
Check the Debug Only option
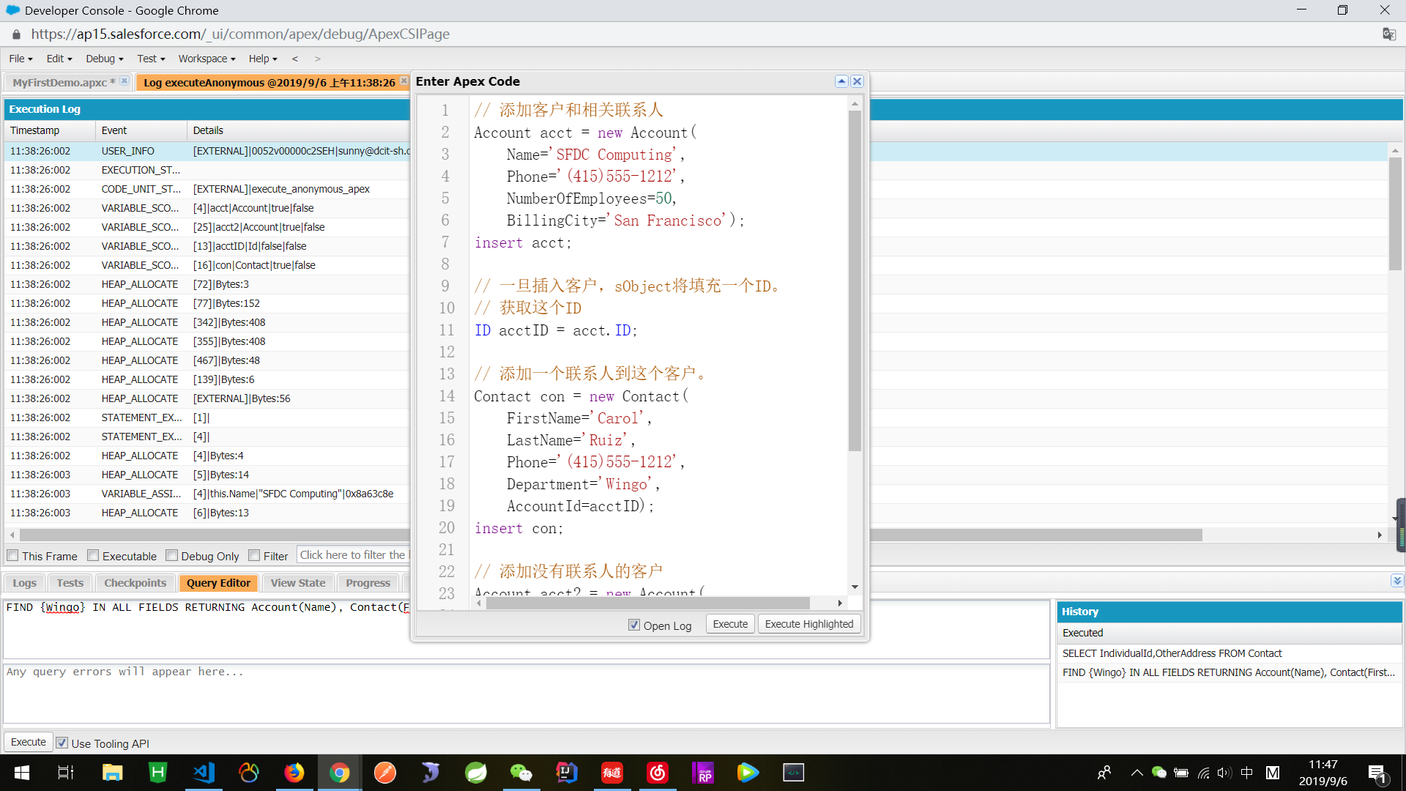point(171,556)
